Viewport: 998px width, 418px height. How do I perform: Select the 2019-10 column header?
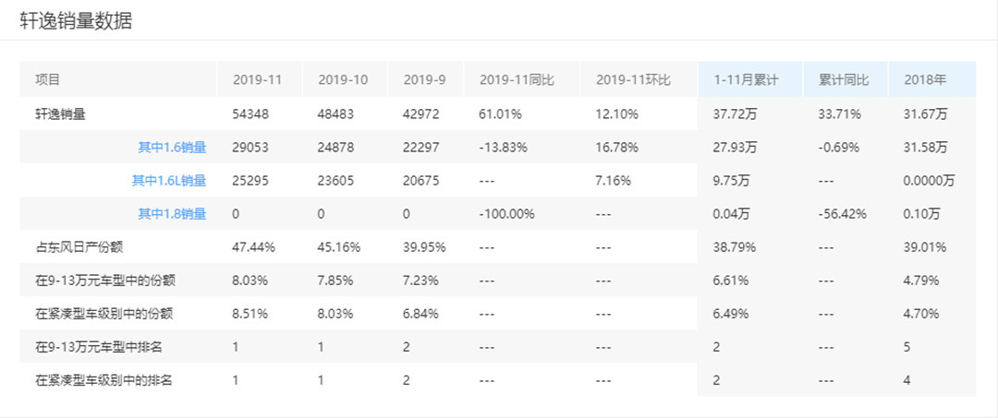point(343,80)
